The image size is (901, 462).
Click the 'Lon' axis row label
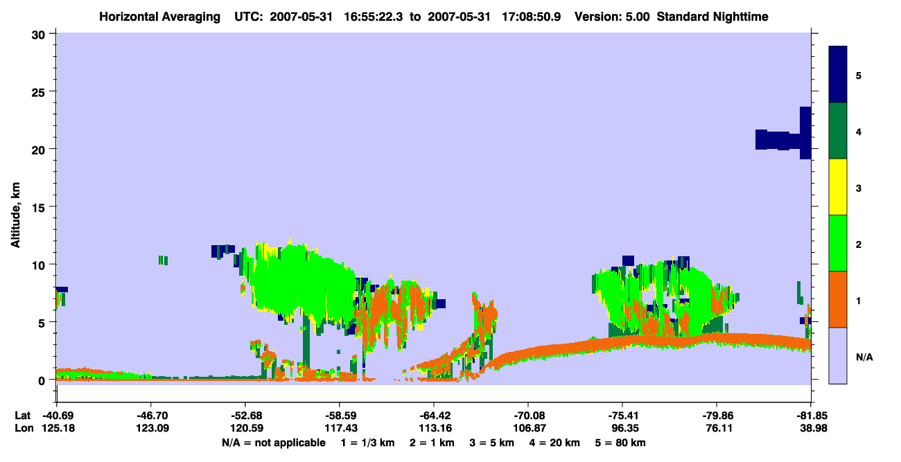tap(23, 428)
